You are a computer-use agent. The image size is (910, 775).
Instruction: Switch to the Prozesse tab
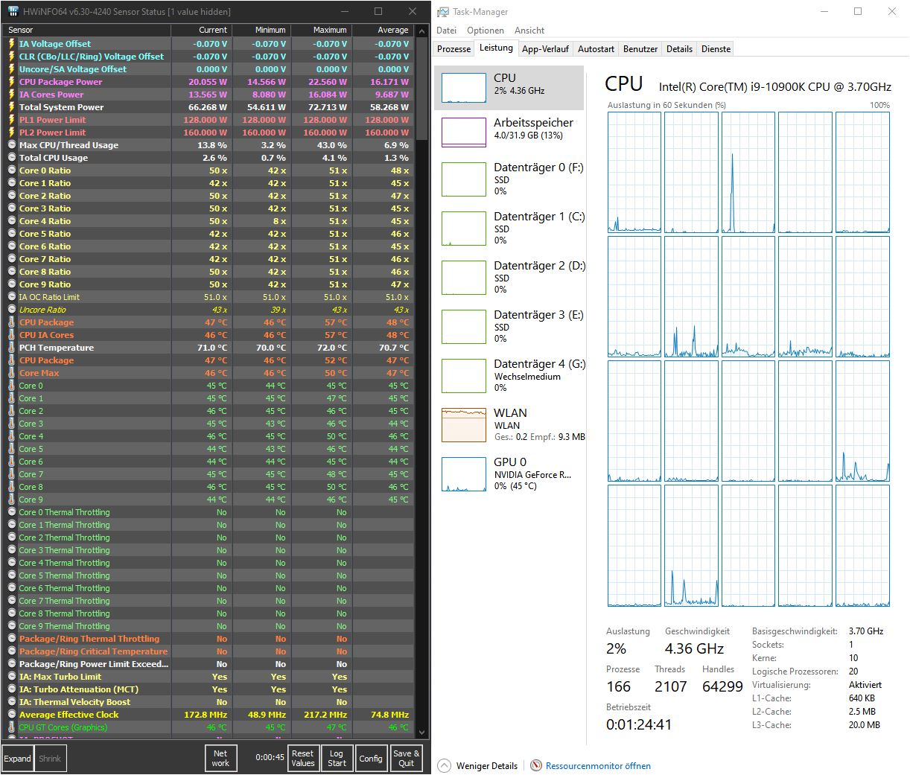coord(453,48)
